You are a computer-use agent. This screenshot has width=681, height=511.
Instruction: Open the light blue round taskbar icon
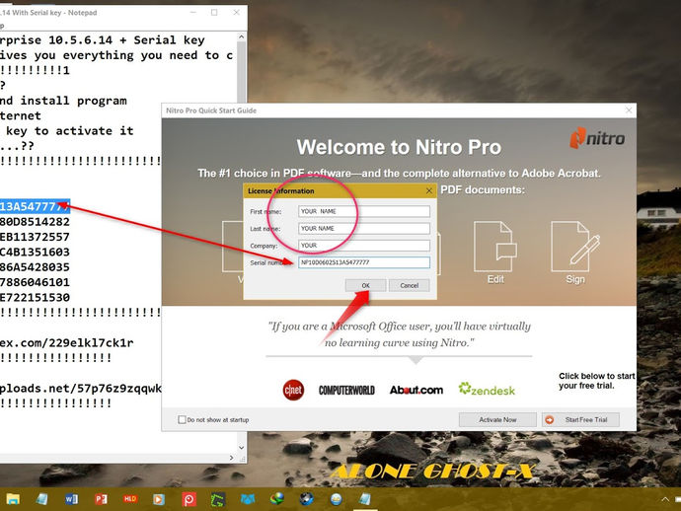pyautogui.click(x=336, y=499)
